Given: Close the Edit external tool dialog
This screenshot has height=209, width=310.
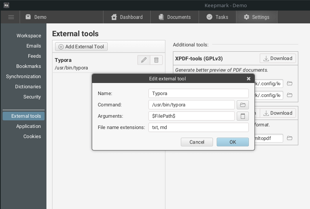Looking at the screenshot, I should click(x=248, y=79).
